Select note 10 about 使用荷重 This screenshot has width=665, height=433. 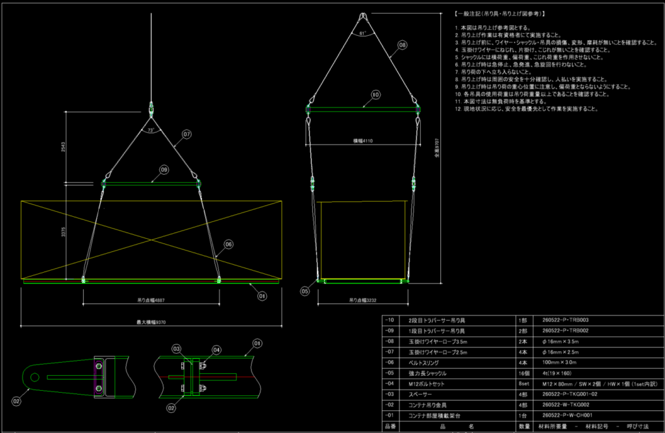pyautogui.click(x=533, y=94)
